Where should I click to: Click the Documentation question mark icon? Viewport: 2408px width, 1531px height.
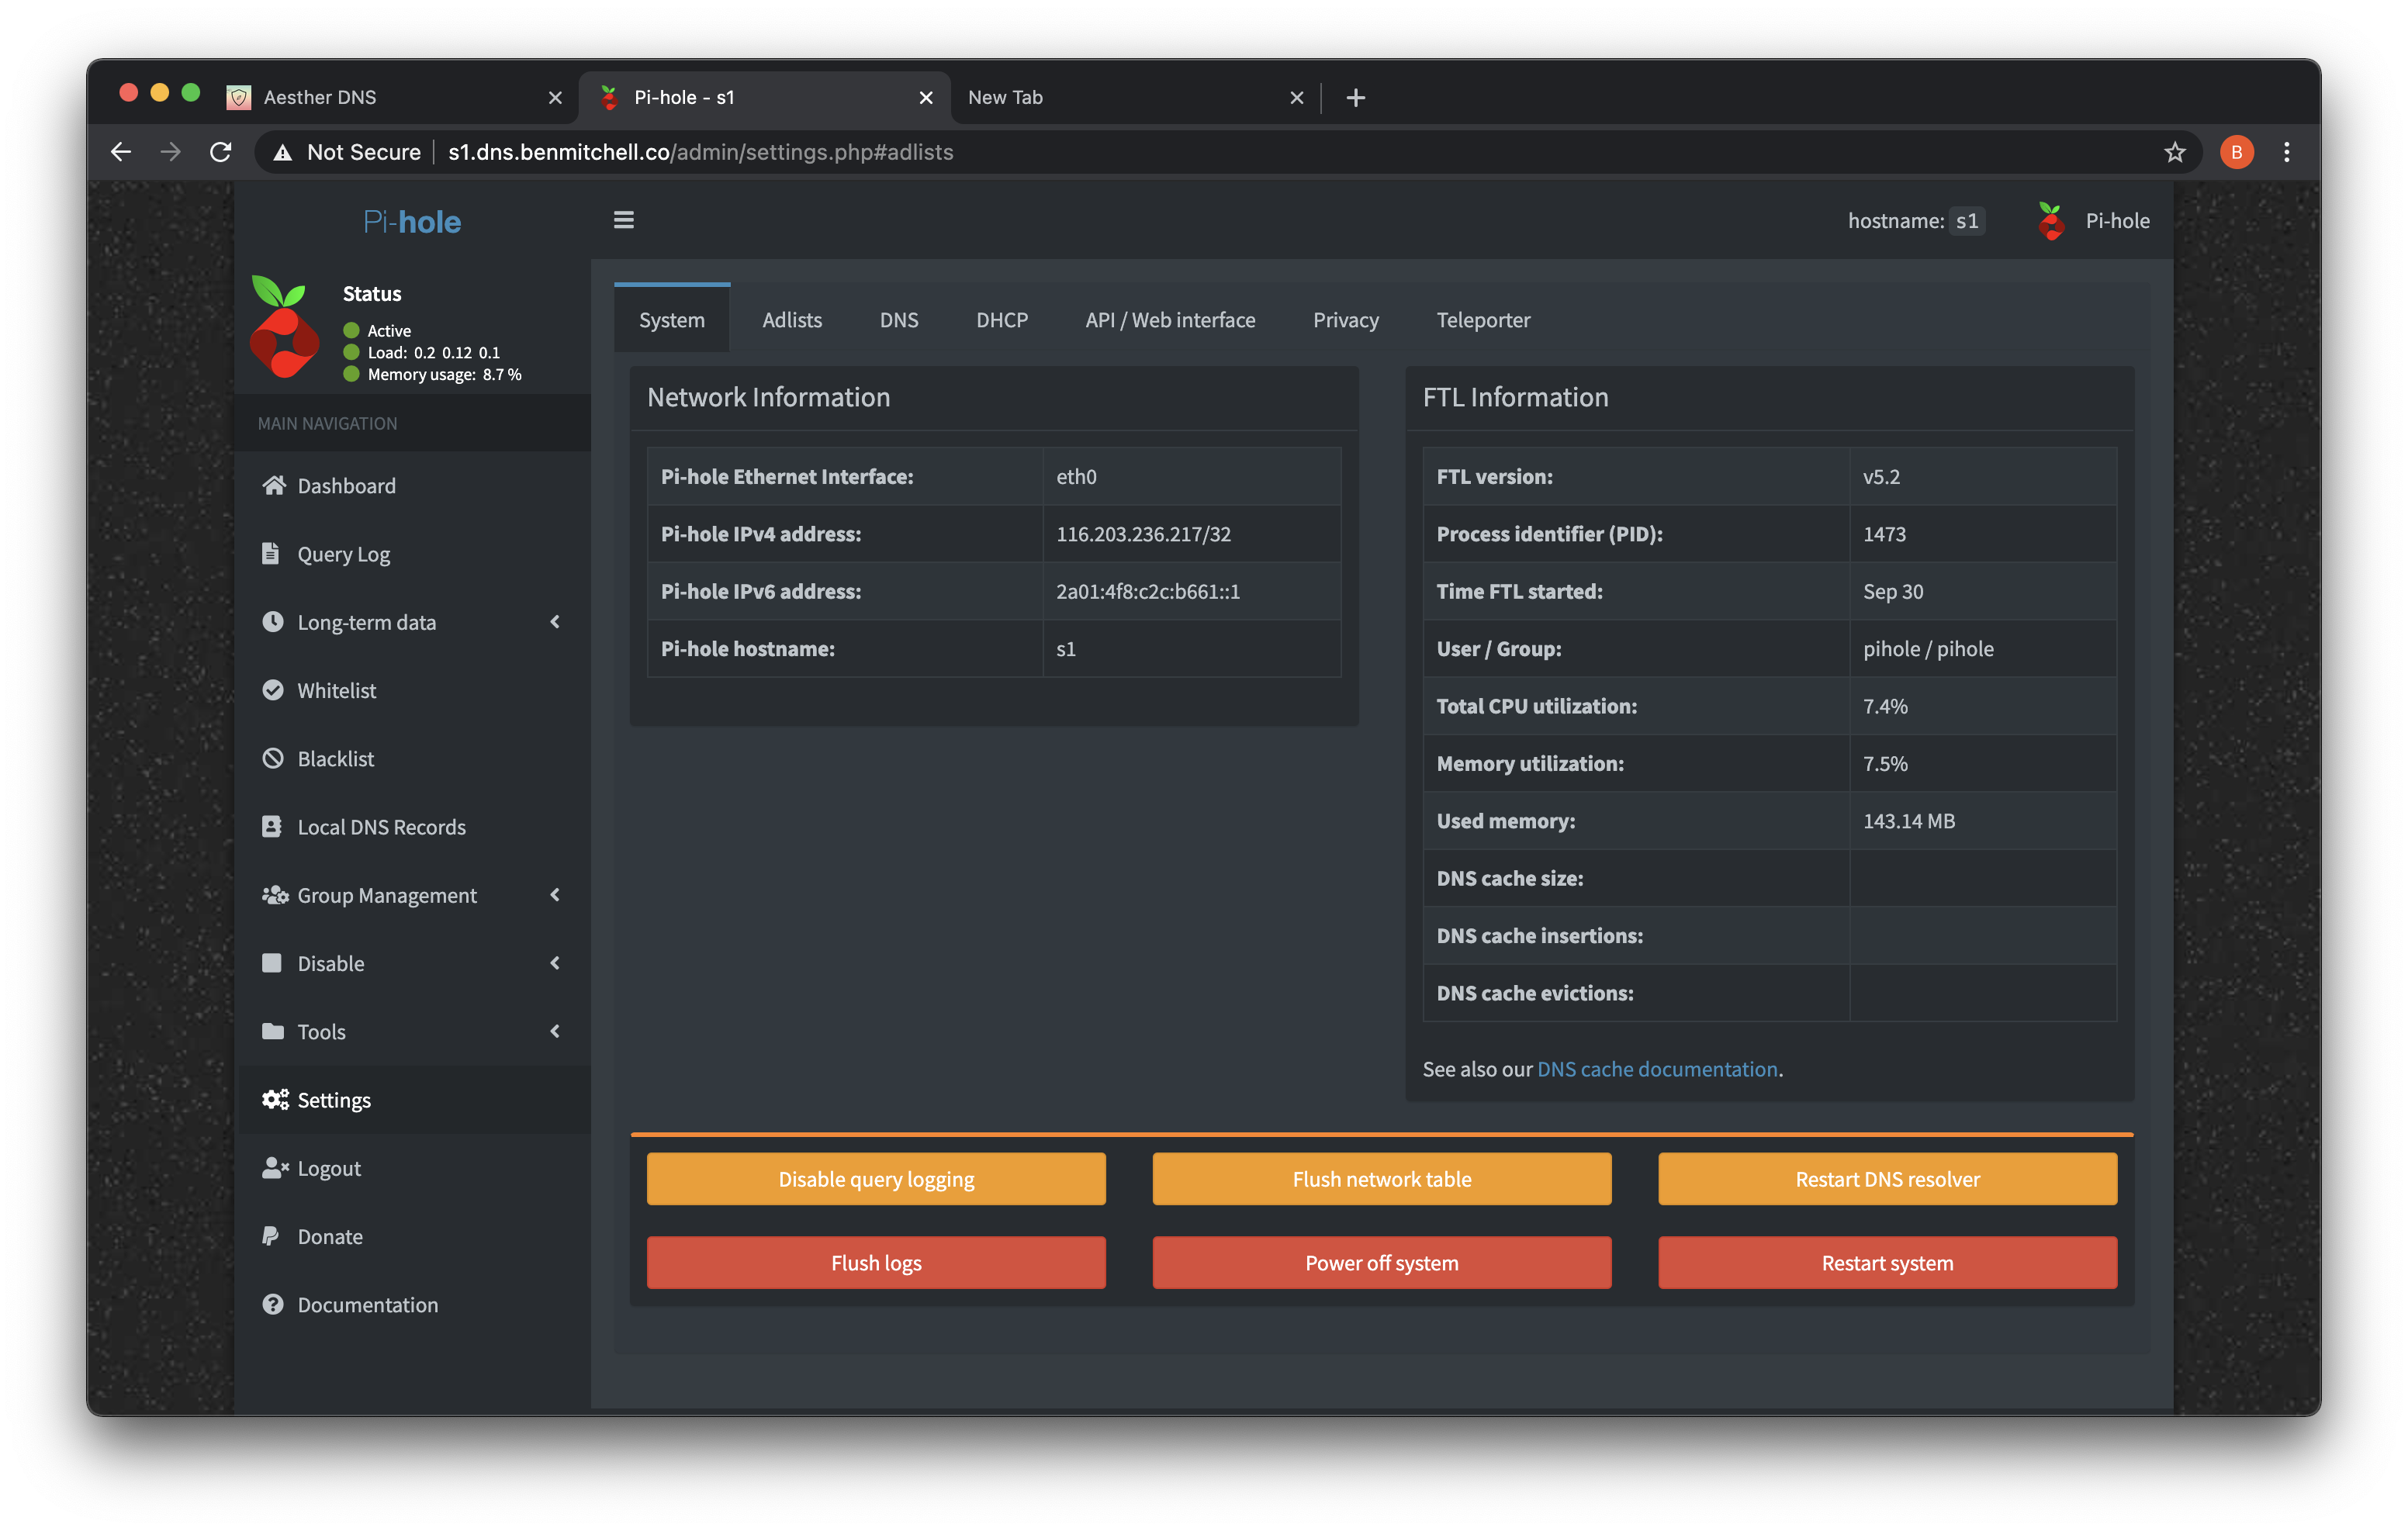click(272, 1303)
